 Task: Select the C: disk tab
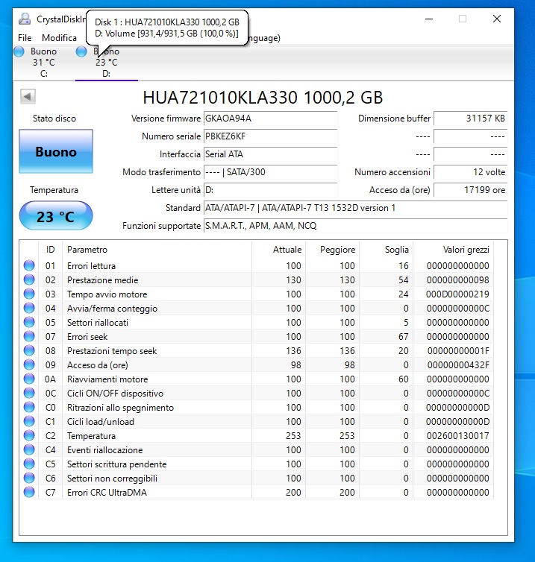click(x=44, y=63)
